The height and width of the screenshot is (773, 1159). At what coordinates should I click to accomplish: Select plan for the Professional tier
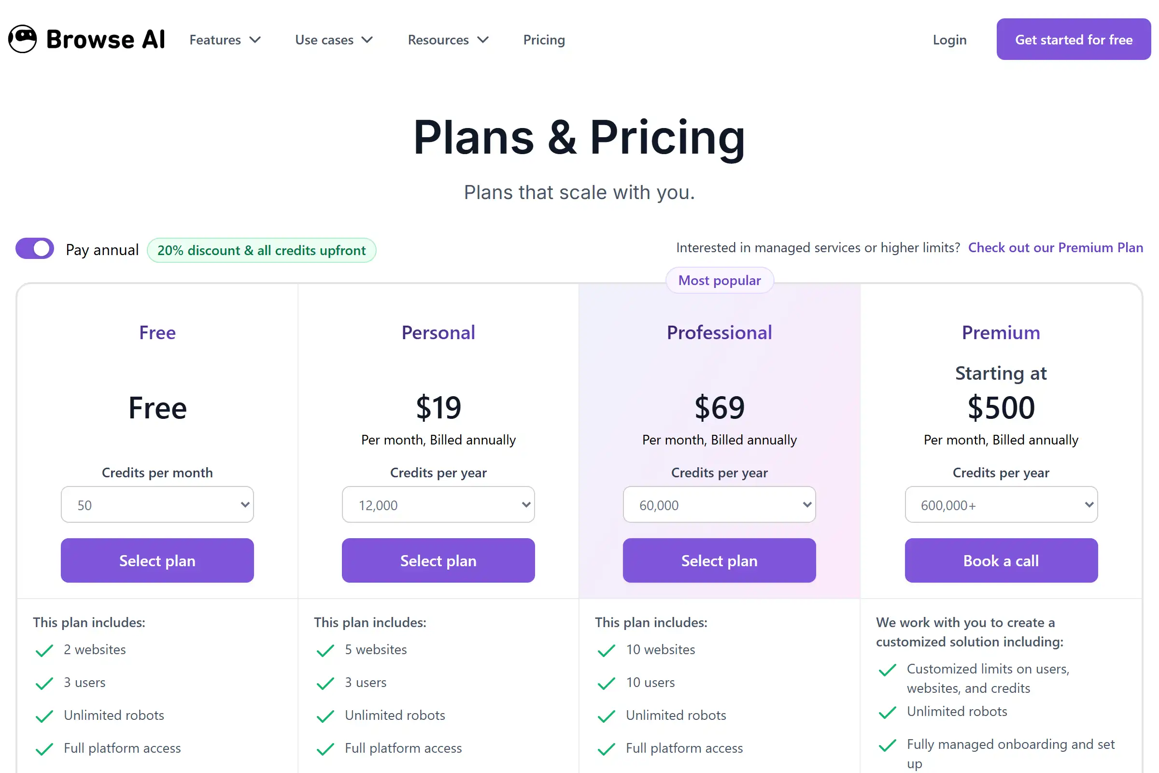tap(719, 560)
